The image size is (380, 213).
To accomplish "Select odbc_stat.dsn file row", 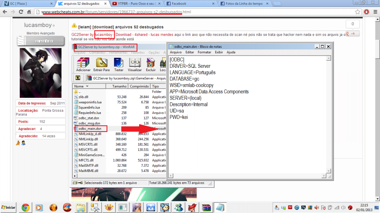I will pyautogui.click(x=119, y=118).
